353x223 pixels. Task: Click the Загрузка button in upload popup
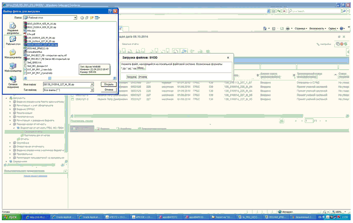point(131,76)
